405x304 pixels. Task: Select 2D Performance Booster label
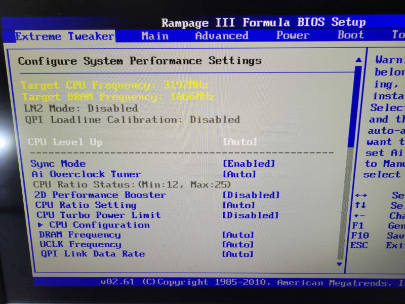pos(100,195)
